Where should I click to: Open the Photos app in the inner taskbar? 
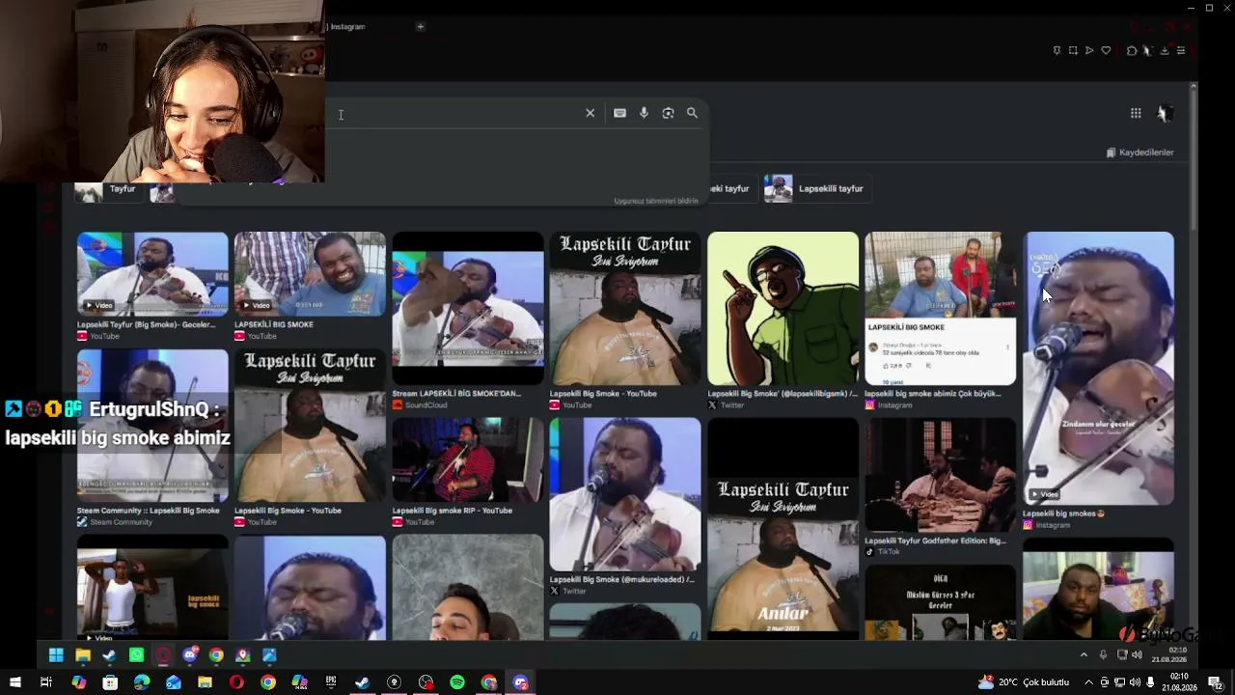coord(269,655)
